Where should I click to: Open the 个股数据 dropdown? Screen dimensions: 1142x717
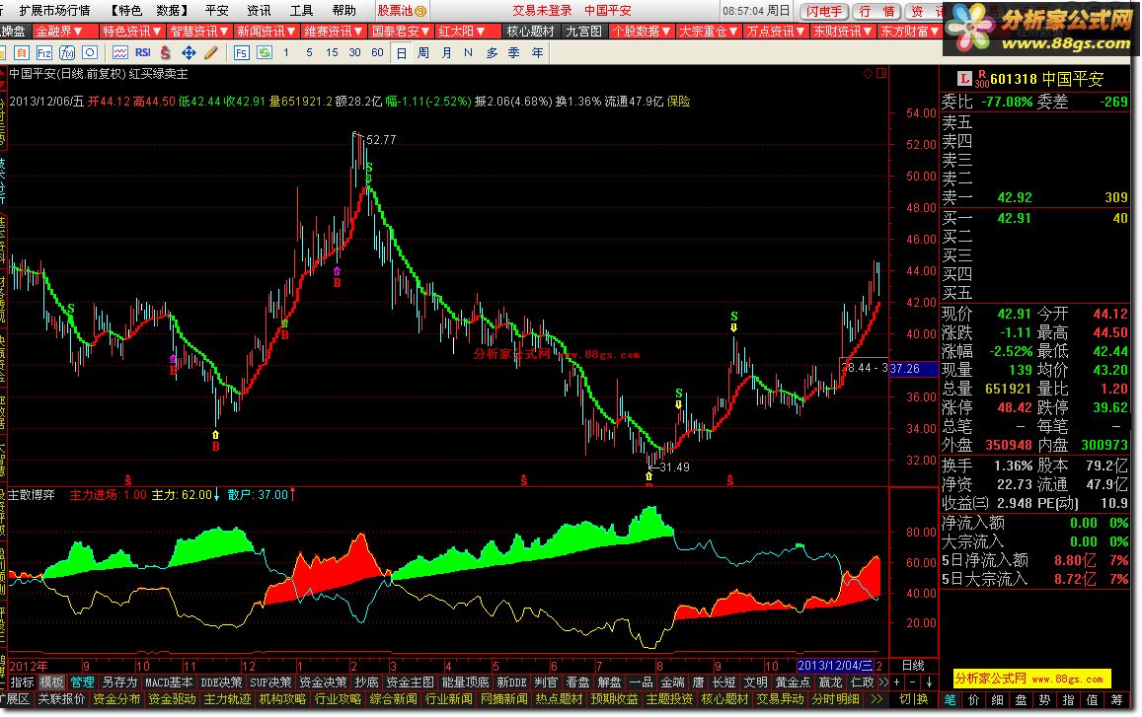[642, 32]
